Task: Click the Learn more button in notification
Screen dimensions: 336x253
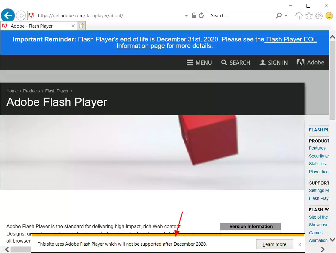Action: 275,244
